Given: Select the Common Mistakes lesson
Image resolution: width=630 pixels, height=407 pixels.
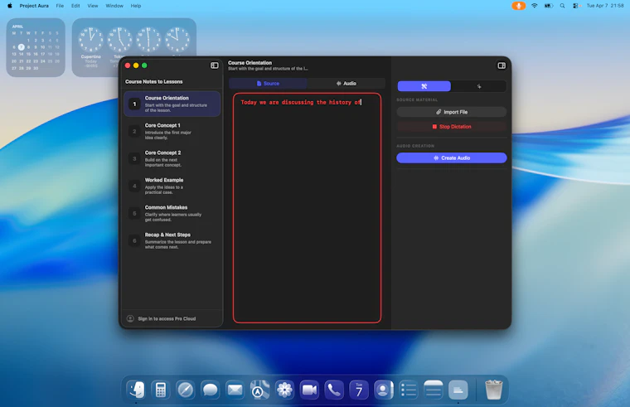Looking at the screenshot, I should click(172, 213).
